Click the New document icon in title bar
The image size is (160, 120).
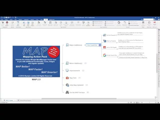[x=2, y=17]
